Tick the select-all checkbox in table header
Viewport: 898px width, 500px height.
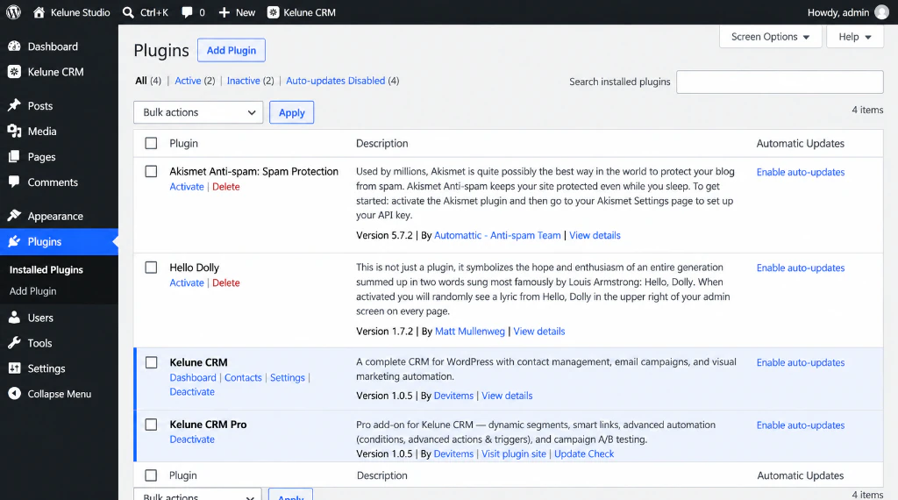[x=151, y=143]
